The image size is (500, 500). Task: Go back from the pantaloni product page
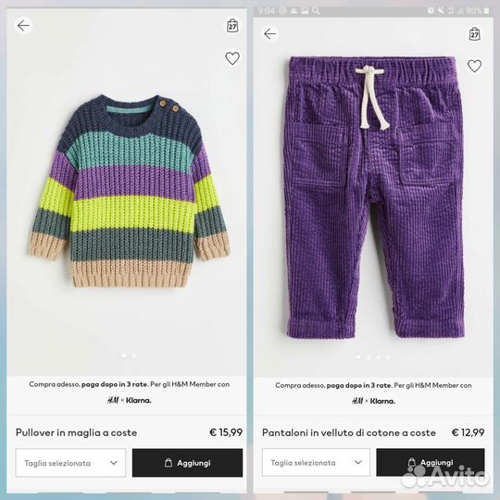[x=269, y=34]
